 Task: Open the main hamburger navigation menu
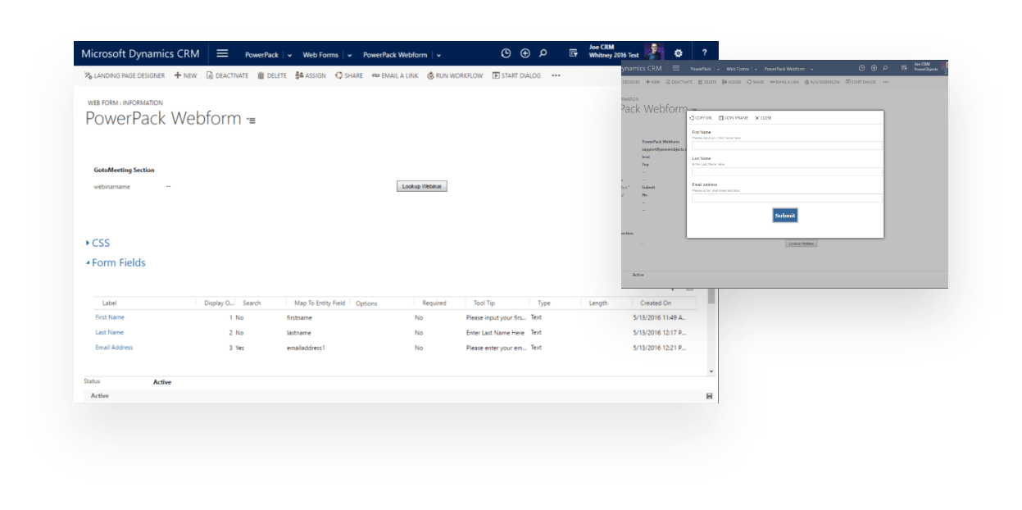pyautogui.click(x=222, y=54)
